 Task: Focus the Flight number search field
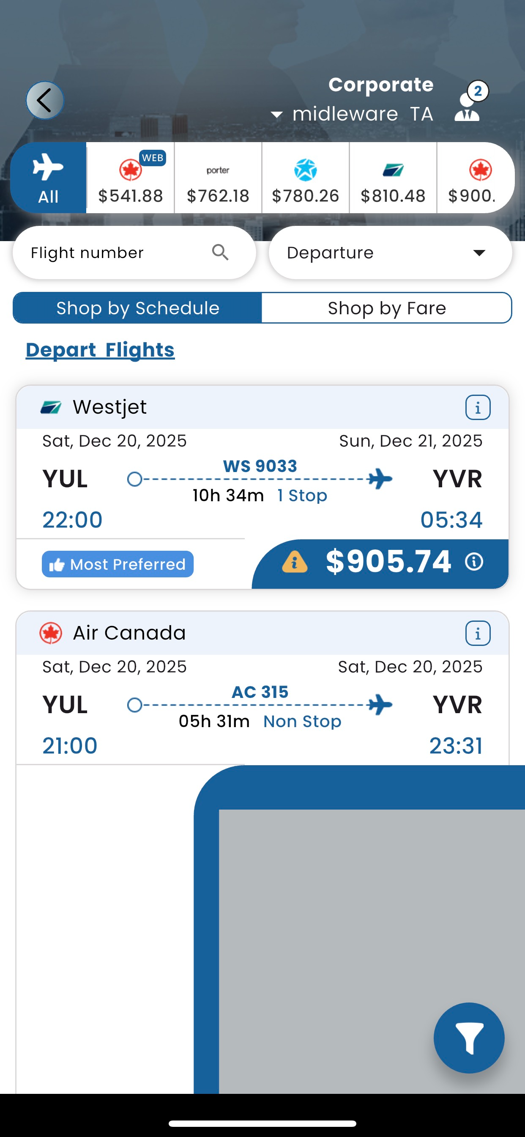coord(115,253)
